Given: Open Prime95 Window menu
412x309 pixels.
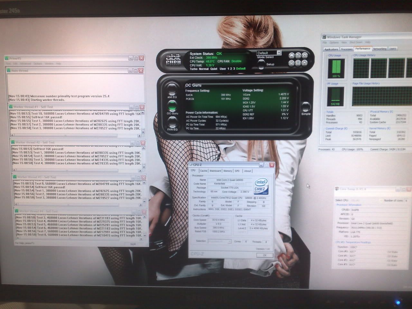Looking at the screenshot, I should [49, 64].
